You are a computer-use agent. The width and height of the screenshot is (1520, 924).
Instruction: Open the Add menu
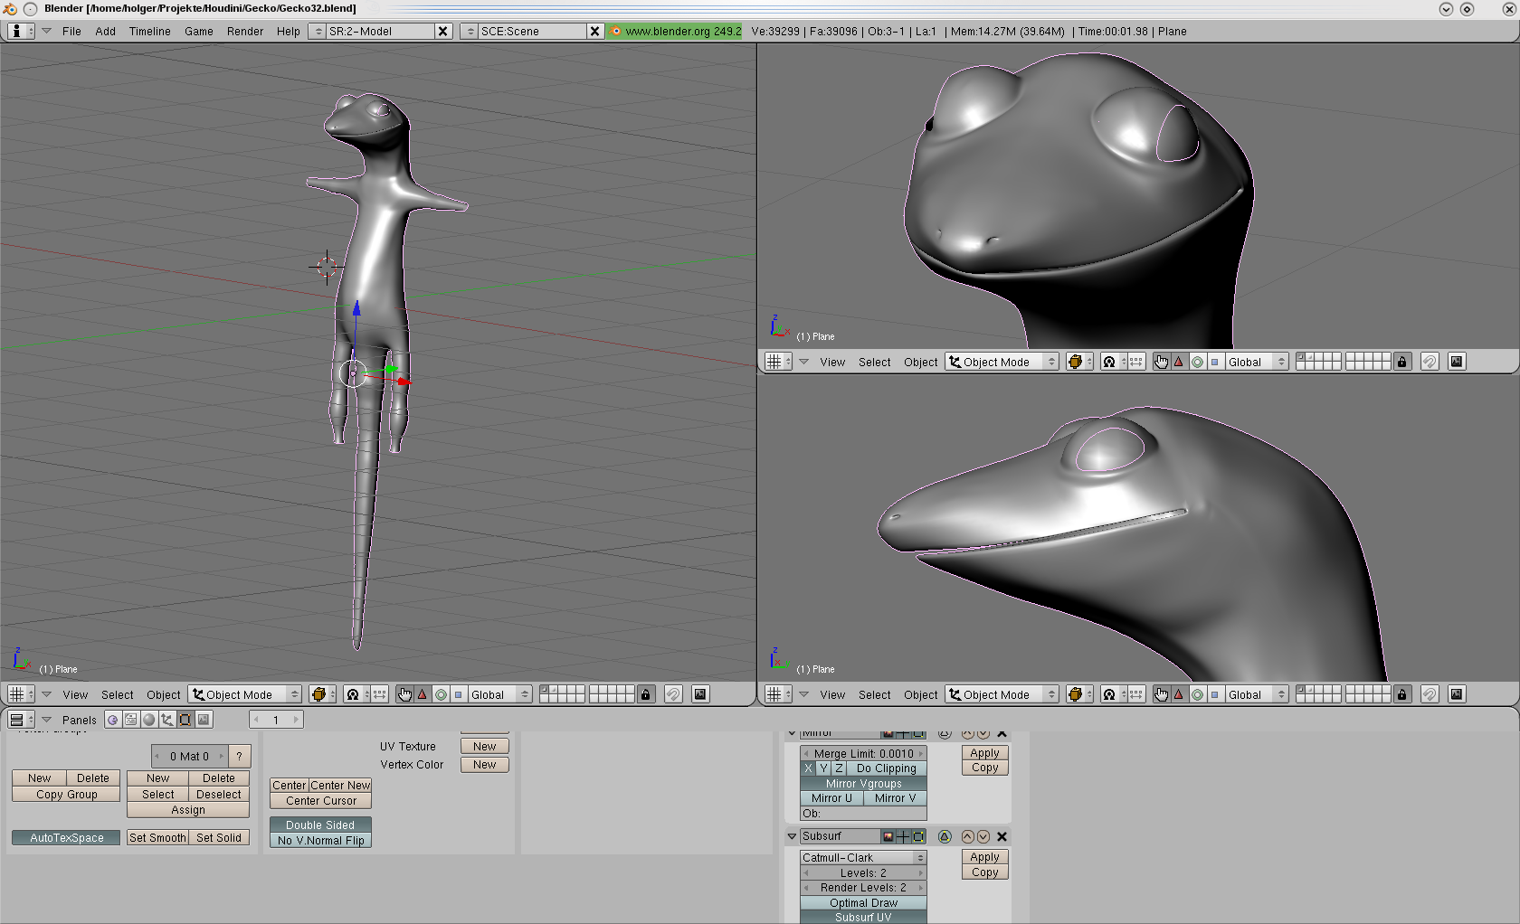(105, 31)
